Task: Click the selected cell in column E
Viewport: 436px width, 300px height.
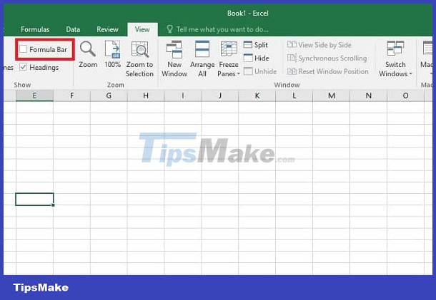Action: tap(34, 200)
